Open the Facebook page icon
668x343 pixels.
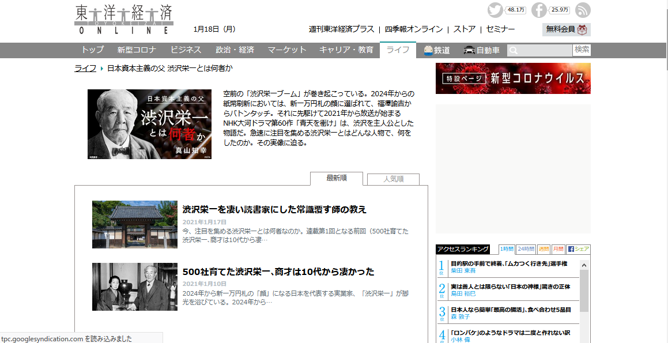538,10
